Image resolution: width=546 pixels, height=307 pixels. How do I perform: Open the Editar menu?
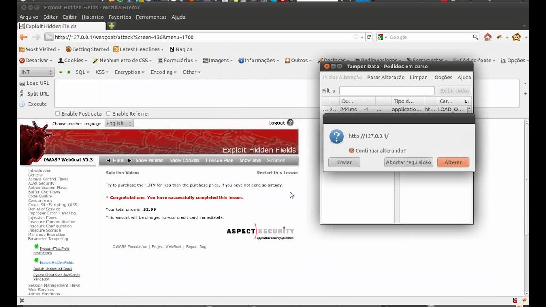(x=50, y=17)
